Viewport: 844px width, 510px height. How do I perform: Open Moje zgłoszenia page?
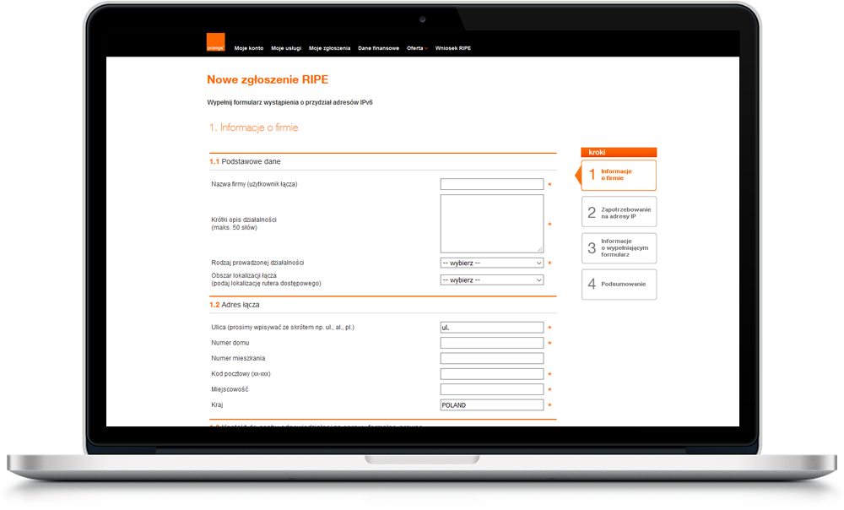pyautogui.click(x=329, y=48)
